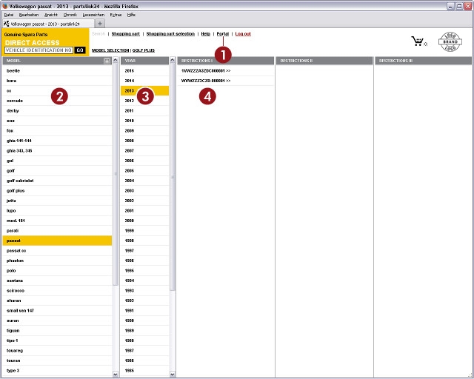Open the Shopping cart selection link
The height and width of the screenshot is (379, 474).
tap(170, 34)
